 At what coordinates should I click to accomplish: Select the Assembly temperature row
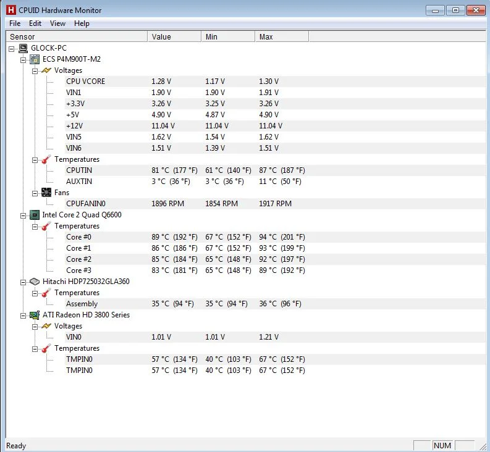(x=276, y=304)
